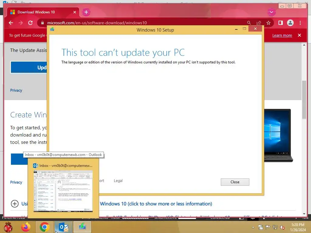The height and width of the screenshot is (233, 311).
Task: Click the share page icon in address bar
Action: [259, 23]
